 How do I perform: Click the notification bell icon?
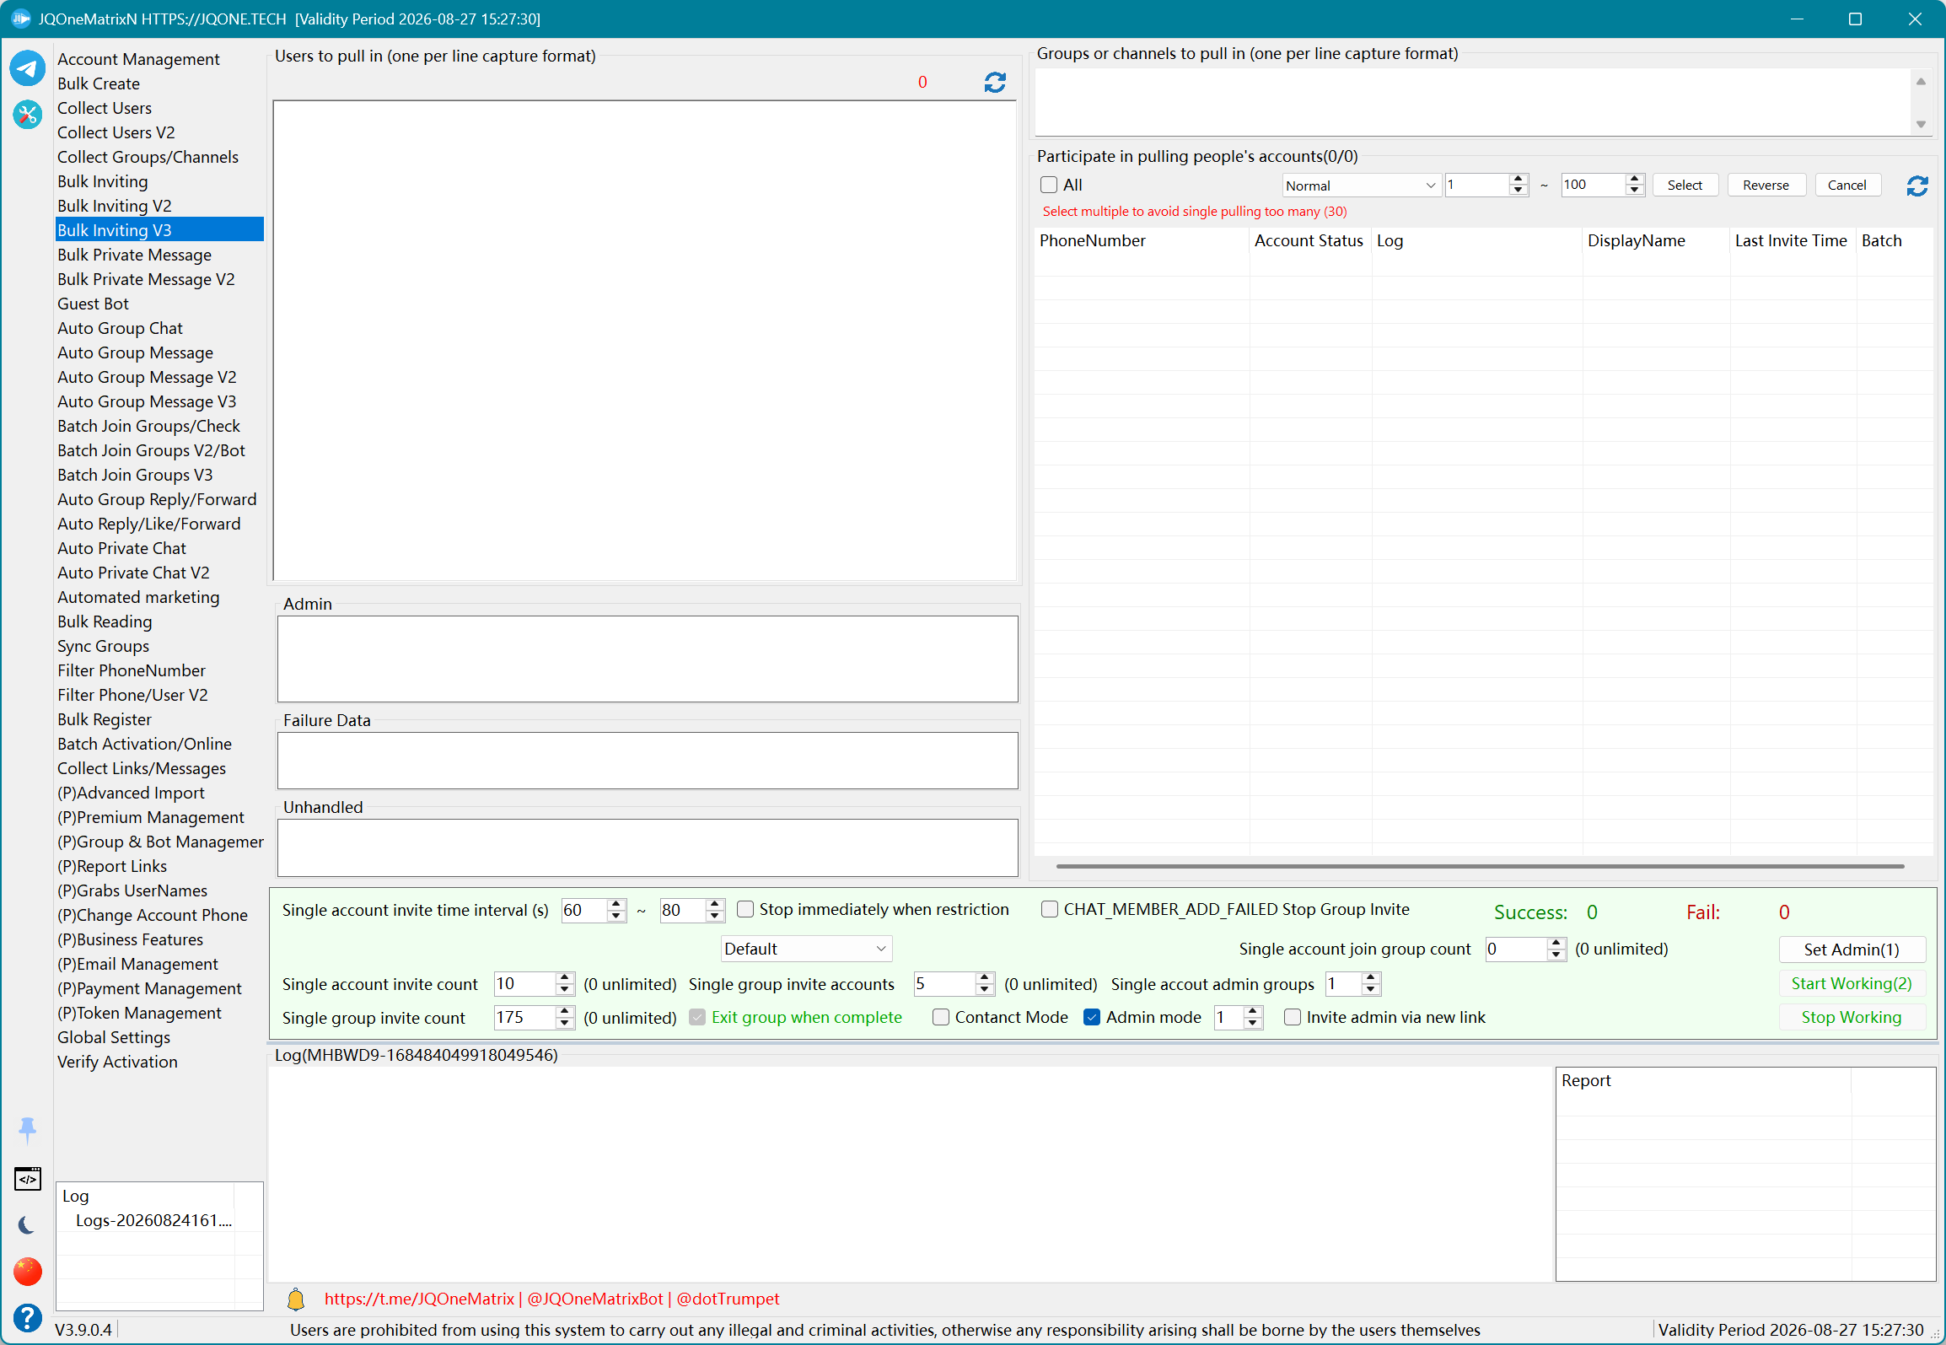pyautogui.click(x=296, y=1299)
